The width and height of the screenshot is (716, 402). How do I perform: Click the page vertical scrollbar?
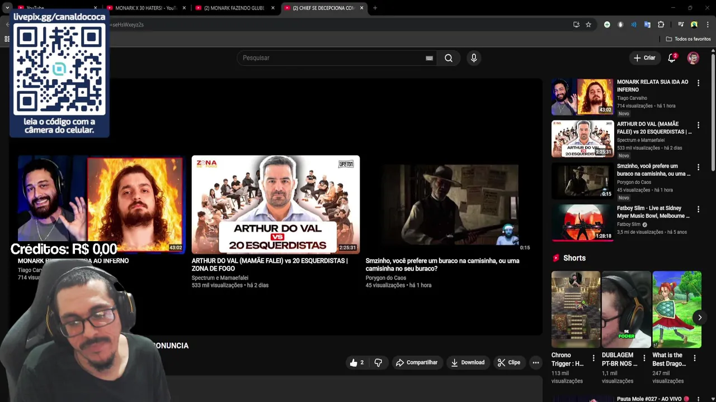pos(713,112)
